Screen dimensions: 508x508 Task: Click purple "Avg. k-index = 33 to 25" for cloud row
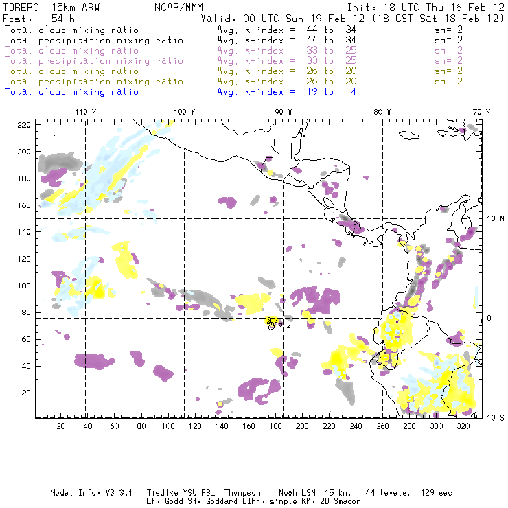click(x=287, y=51)
